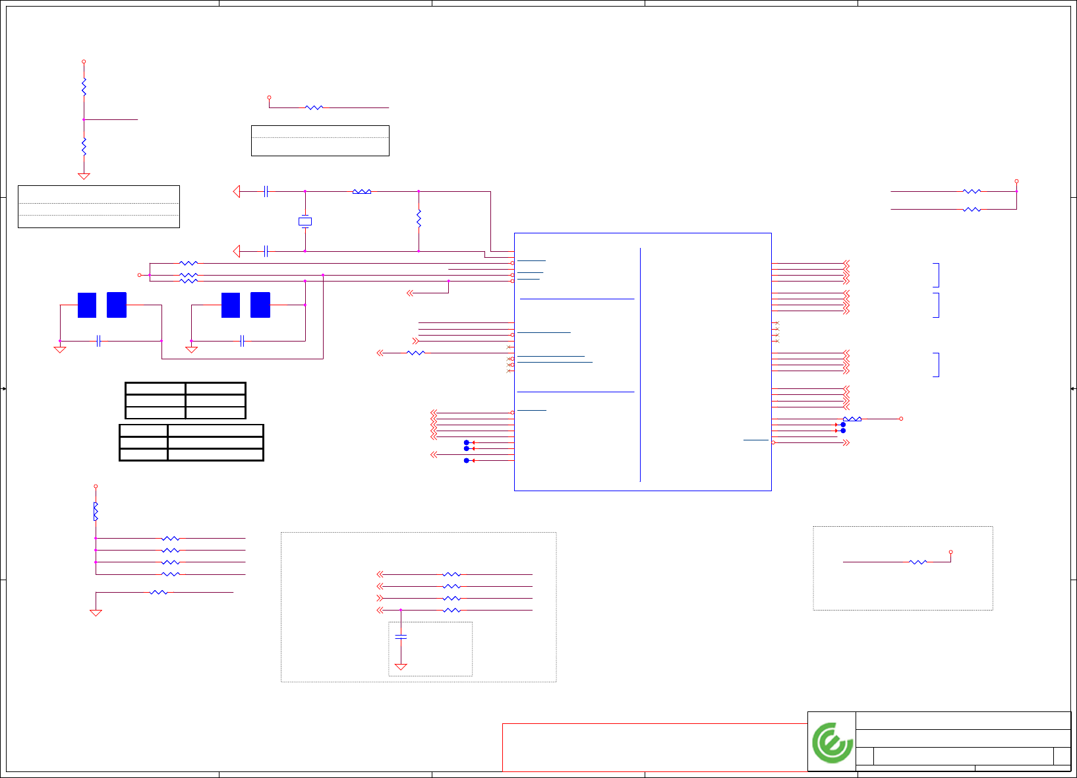Select boxed series resistor right of crystal
The image size is (1077, 778).
(362, 191)
